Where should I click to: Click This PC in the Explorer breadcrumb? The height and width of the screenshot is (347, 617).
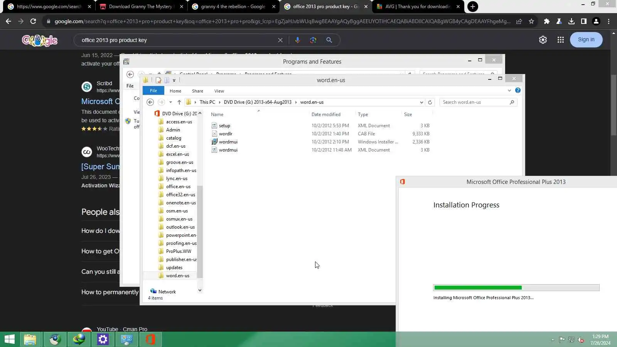207,102
